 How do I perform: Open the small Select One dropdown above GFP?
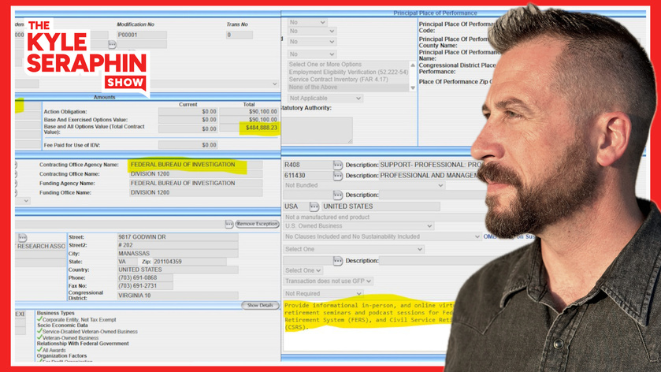click(x=303, y=270)
